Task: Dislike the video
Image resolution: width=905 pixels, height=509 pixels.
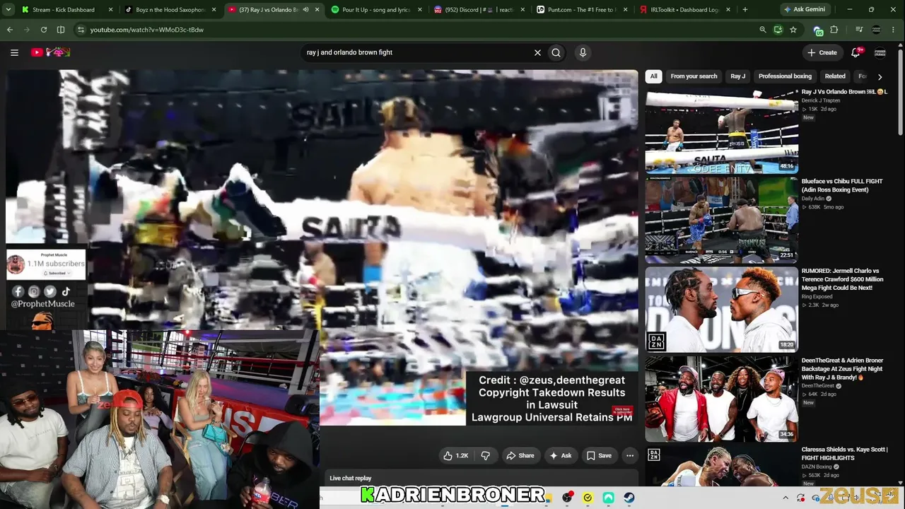Action: [485, 456]
